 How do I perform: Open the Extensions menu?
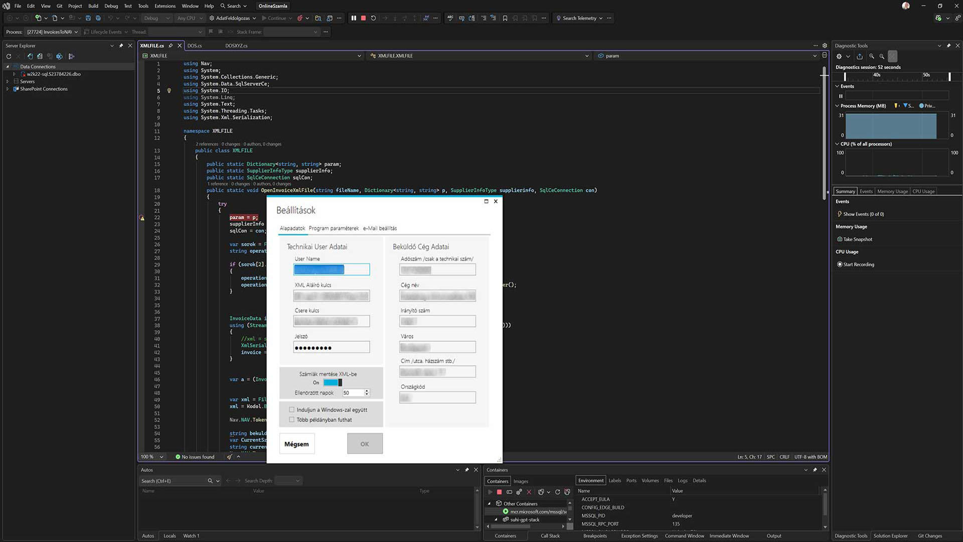point(165,6)
